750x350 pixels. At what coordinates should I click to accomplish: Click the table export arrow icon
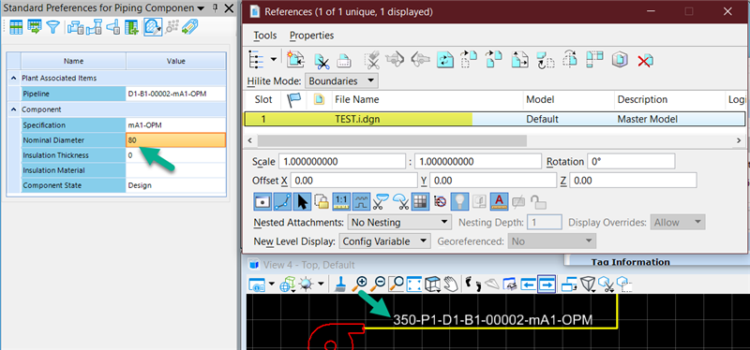[x=35, y=27]
